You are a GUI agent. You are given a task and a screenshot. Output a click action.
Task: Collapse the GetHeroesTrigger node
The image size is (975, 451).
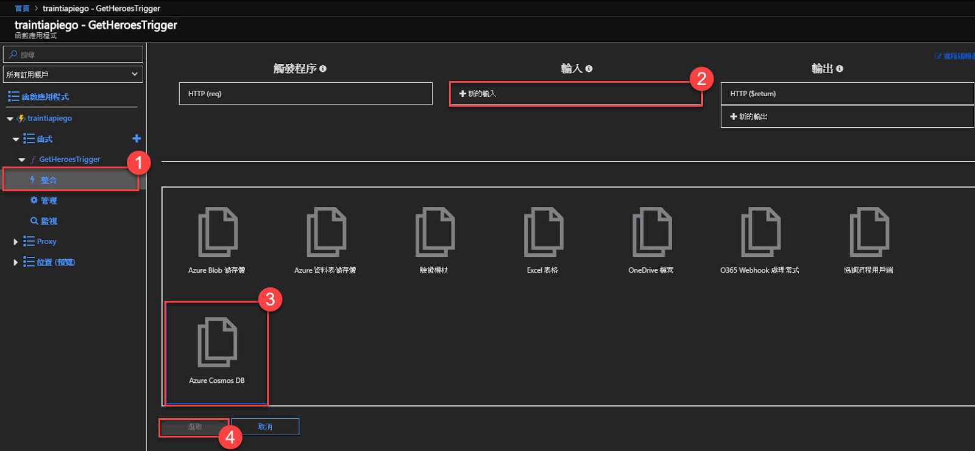[x=22, y=160]
